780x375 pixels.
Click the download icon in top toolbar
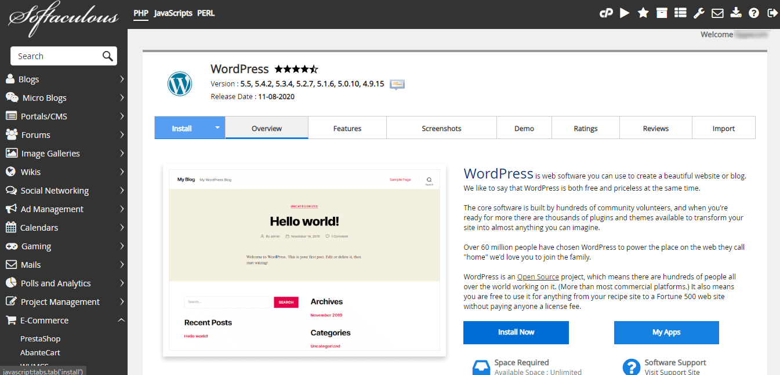(x=735, y=13)
